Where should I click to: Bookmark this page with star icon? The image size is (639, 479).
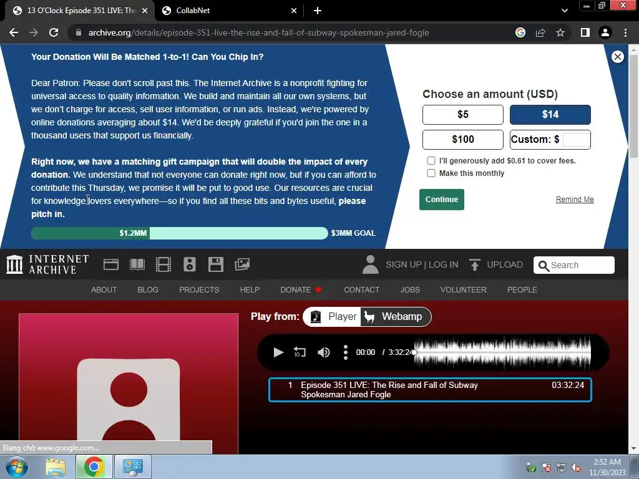point(560,32)
